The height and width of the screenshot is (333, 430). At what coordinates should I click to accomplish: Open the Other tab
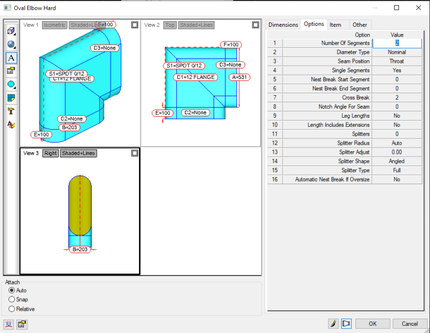click(360, 25)
